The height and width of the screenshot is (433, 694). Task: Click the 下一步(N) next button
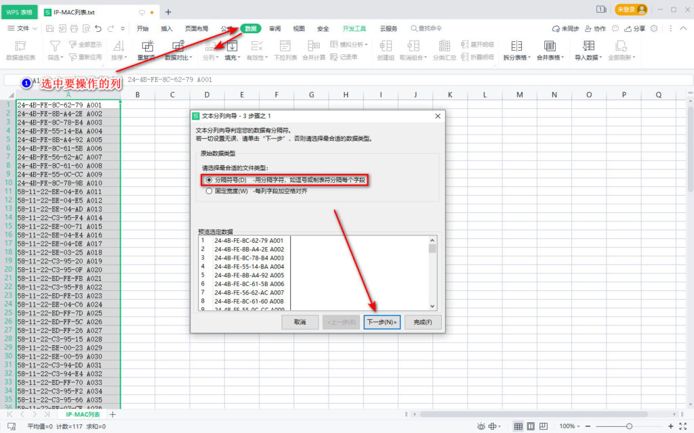point(382,322)
